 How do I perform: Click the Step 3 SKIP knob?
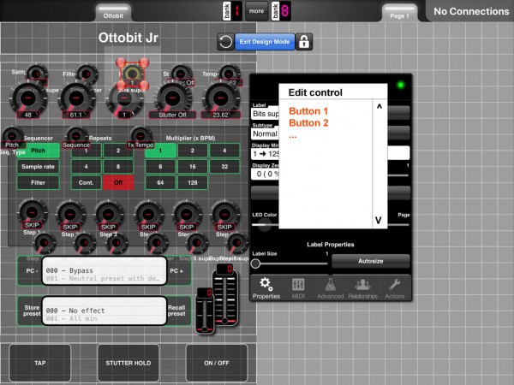[108, 215]
